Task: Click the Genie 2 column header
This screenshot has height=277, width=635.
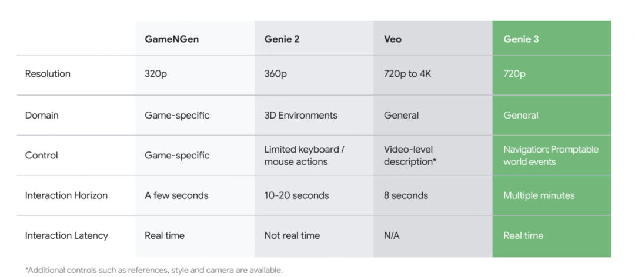Action: pos(282,39)
